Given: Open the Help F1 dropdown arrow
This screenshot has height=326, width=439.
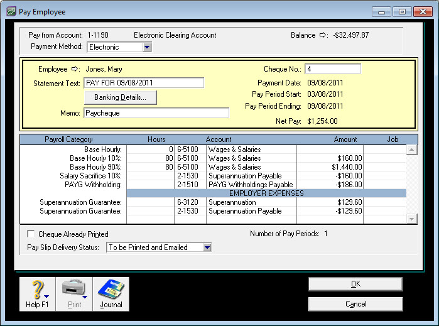Looking at the screenshot, I should 46,296.
